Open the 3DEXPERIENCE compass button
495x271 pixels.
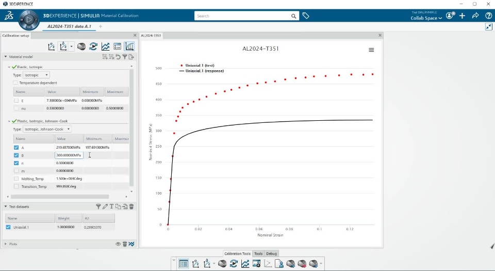(x=29, y=20)
